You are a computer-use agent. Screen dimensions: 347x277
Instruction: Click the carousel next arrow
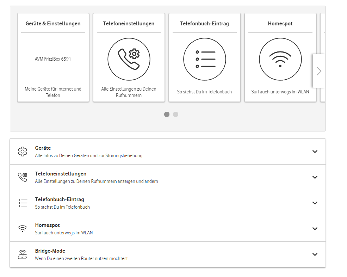(x=319, y=71)
